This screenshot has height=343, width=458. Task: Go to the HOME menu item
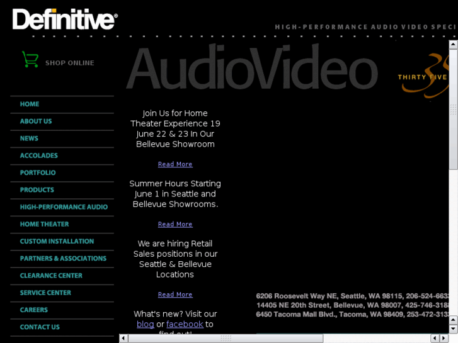click(x=30, y=104)
